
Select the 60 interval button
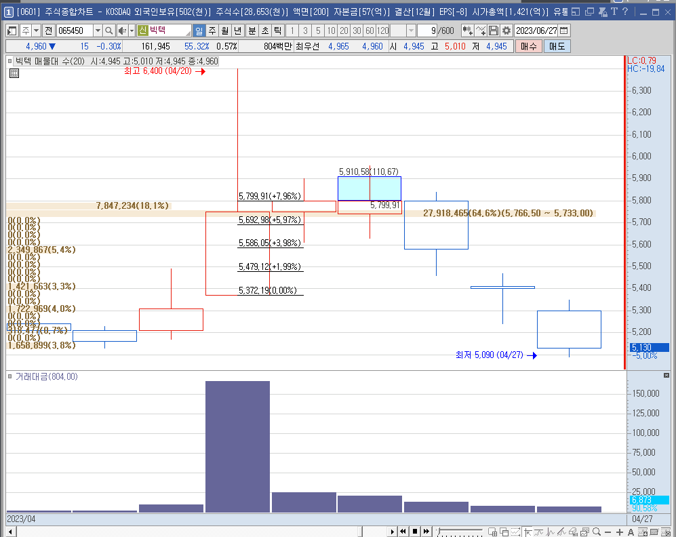coord(370,31)
